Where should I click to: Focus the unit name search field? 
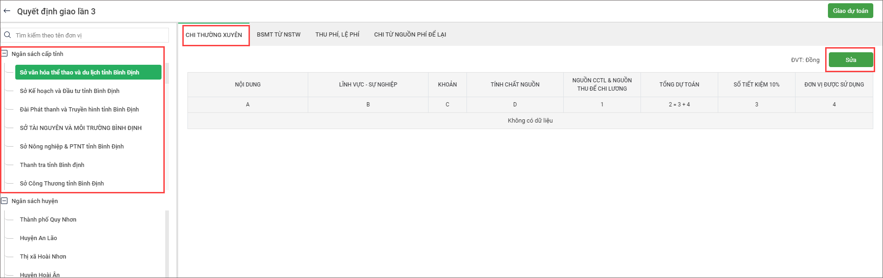tap(90, 35)
